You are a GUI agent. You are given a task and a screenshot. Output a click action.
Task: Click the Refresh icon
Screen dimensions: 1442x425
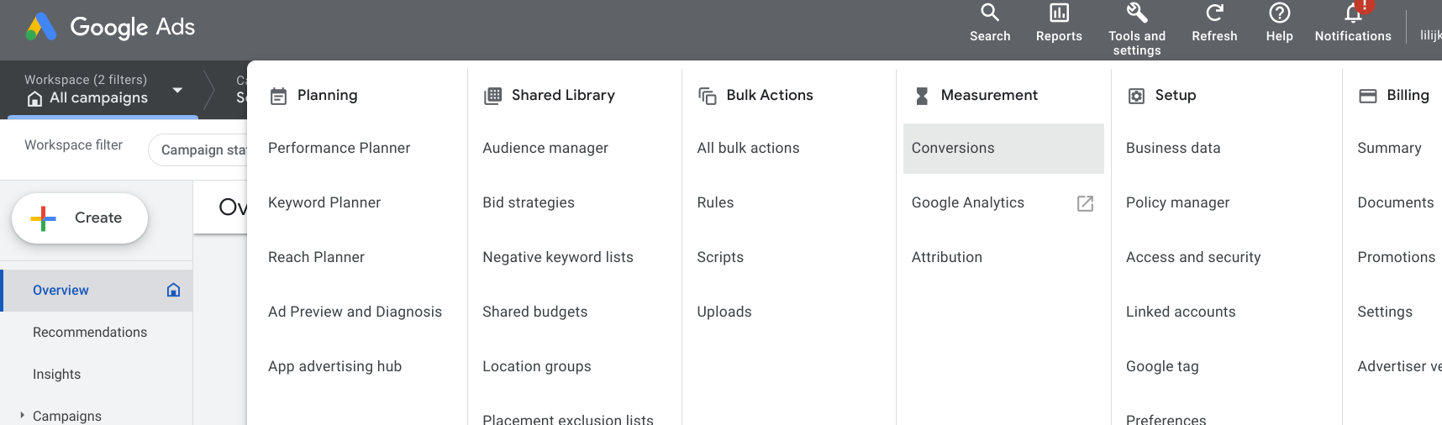pos(1214,13)
